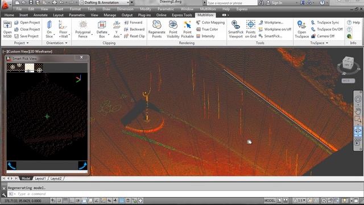Toggle TruSpace On/Off

click(x=327, y=29)
